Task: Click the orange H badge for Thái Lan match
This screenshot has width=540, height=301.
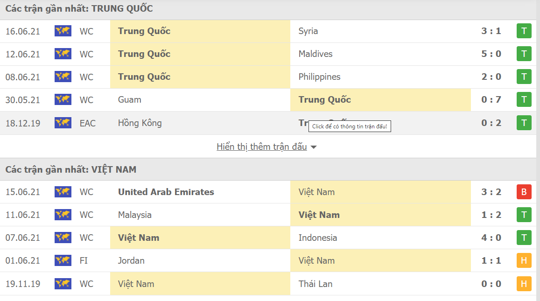Action: coord(524,284)
